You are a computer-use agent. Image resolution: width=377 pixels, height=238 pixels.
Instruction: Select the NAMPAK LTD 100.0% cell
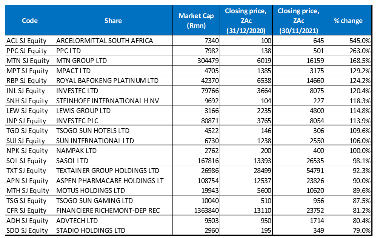pos(348,150)
